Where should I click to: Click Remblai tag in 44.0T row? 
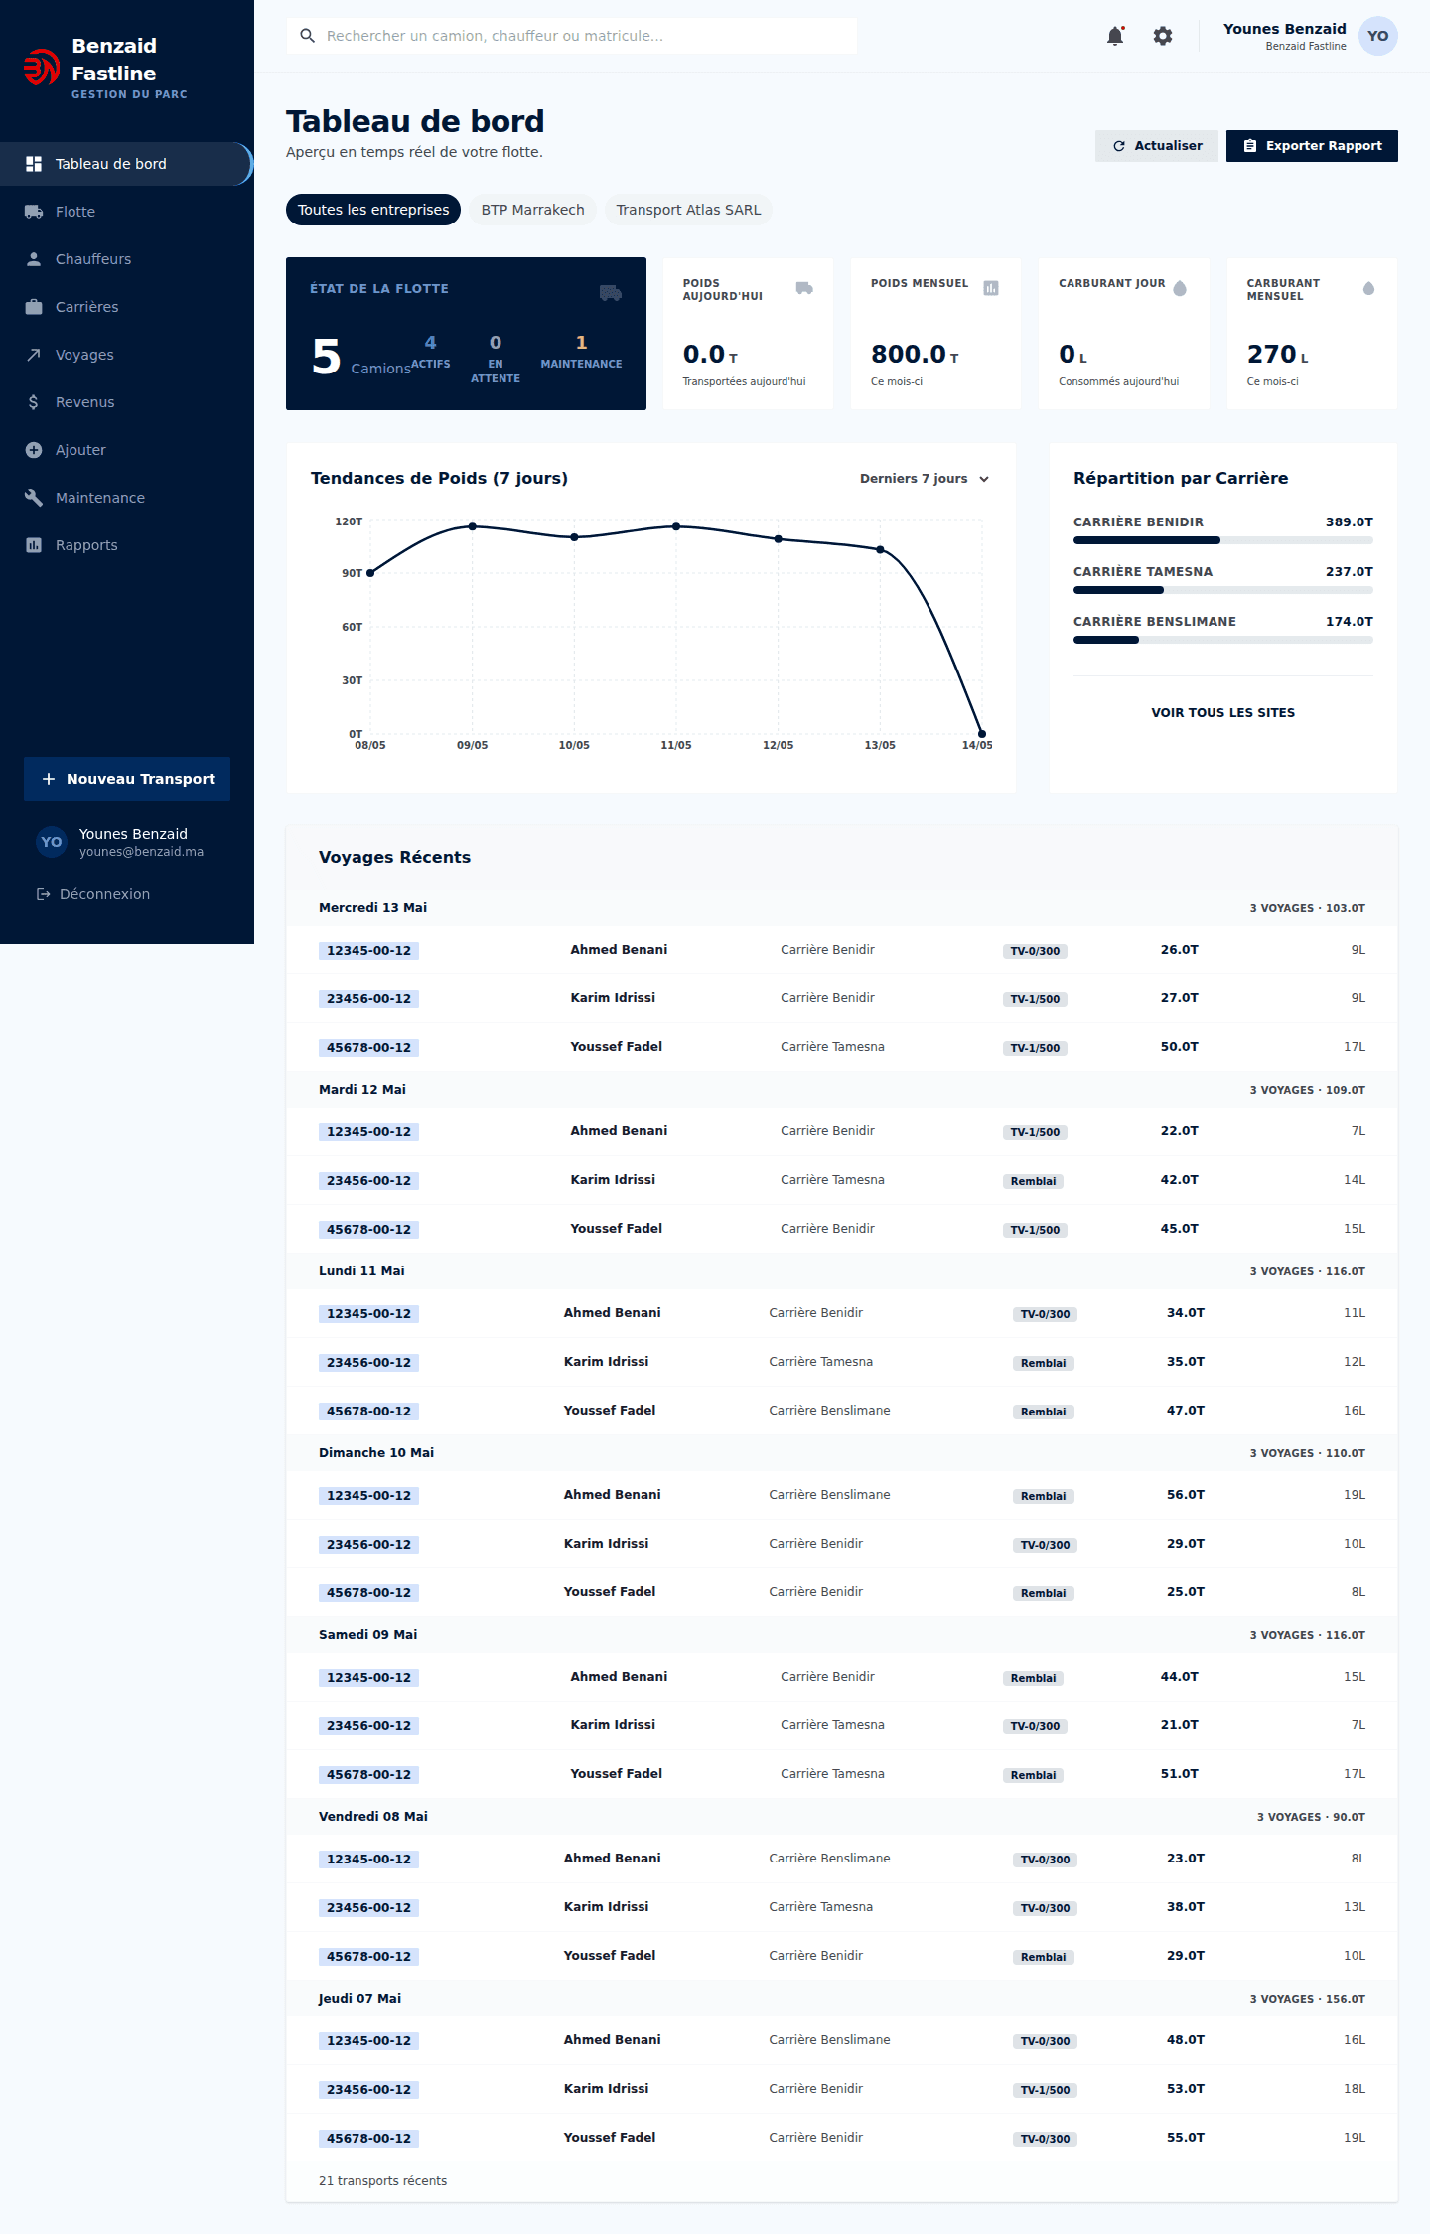tap(1033, 1678)
